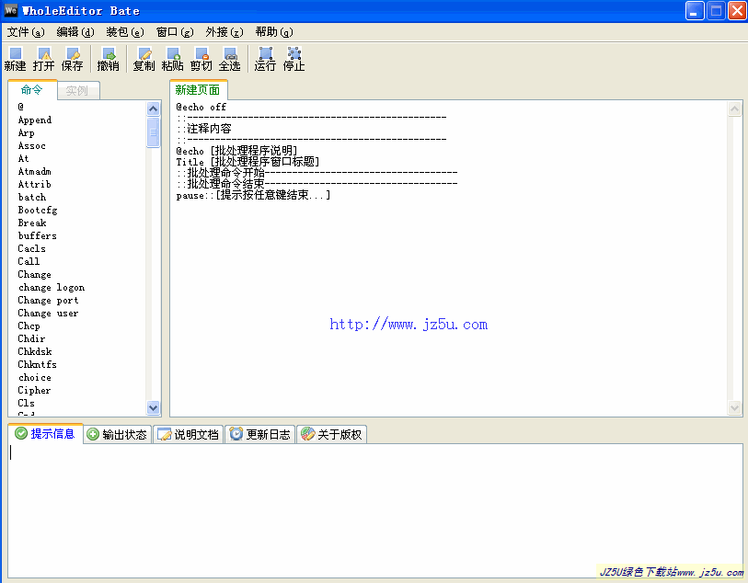Switch to the 更新日志 tab

pyautogui.click(x=260, y=434)
